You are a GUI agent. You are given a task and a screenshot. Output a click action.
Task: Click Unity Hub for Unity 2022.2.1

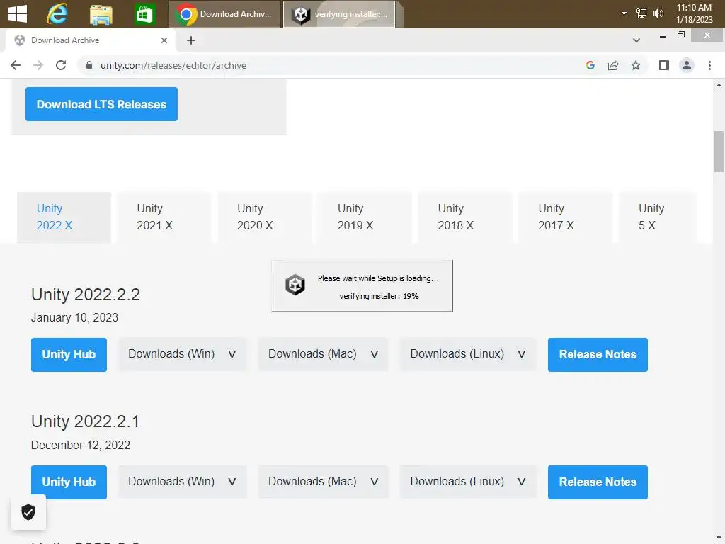click(69, 482)
